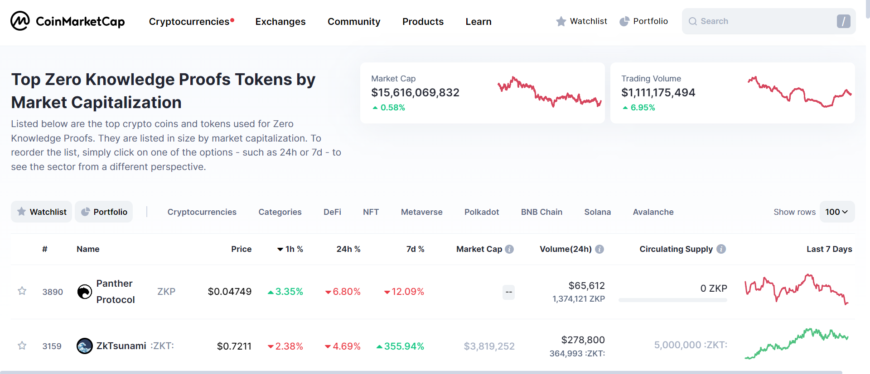Open the Portfolio pie icon in header

point(624,21)
